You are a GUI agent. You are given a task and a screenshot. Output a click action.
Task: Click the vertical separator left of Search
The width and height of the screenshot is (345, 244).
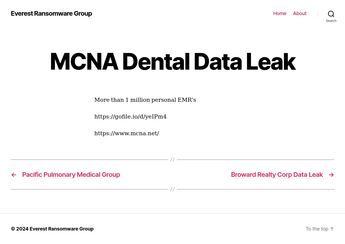[x=317, y=13]
